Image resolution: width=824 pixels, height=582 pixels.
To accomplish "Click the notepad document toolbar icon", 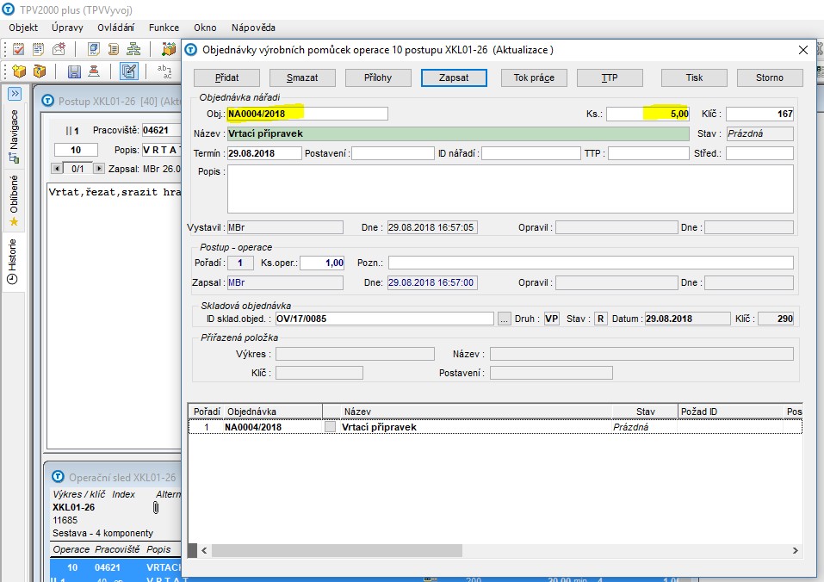I will pyautogui.click(x=38, y=49).
